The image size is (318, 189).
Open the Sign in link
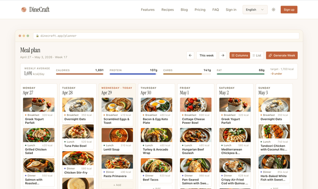[231, 9]
